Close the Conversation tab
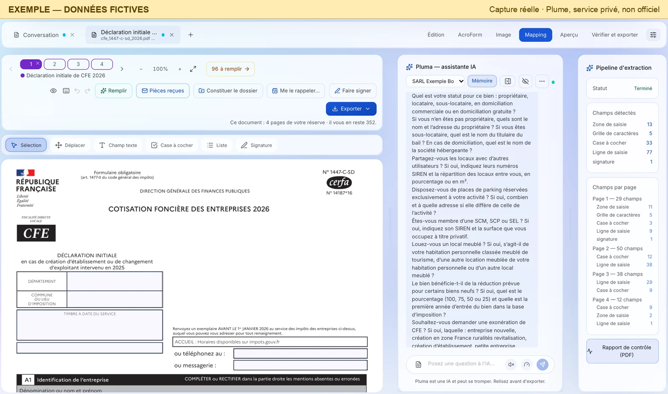This screenshot has width=668, height=394. (x=72, y=35)
